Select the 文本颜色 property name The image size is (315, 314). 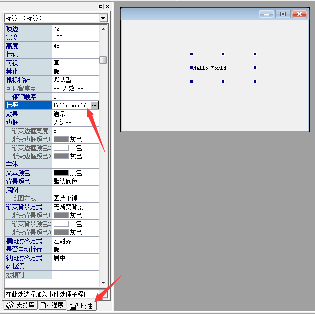click(28, 173)
